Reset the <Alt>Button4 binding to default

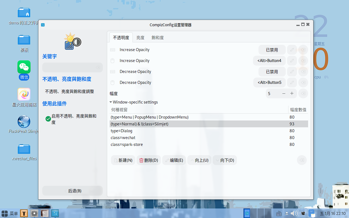(x=303, y=61)
